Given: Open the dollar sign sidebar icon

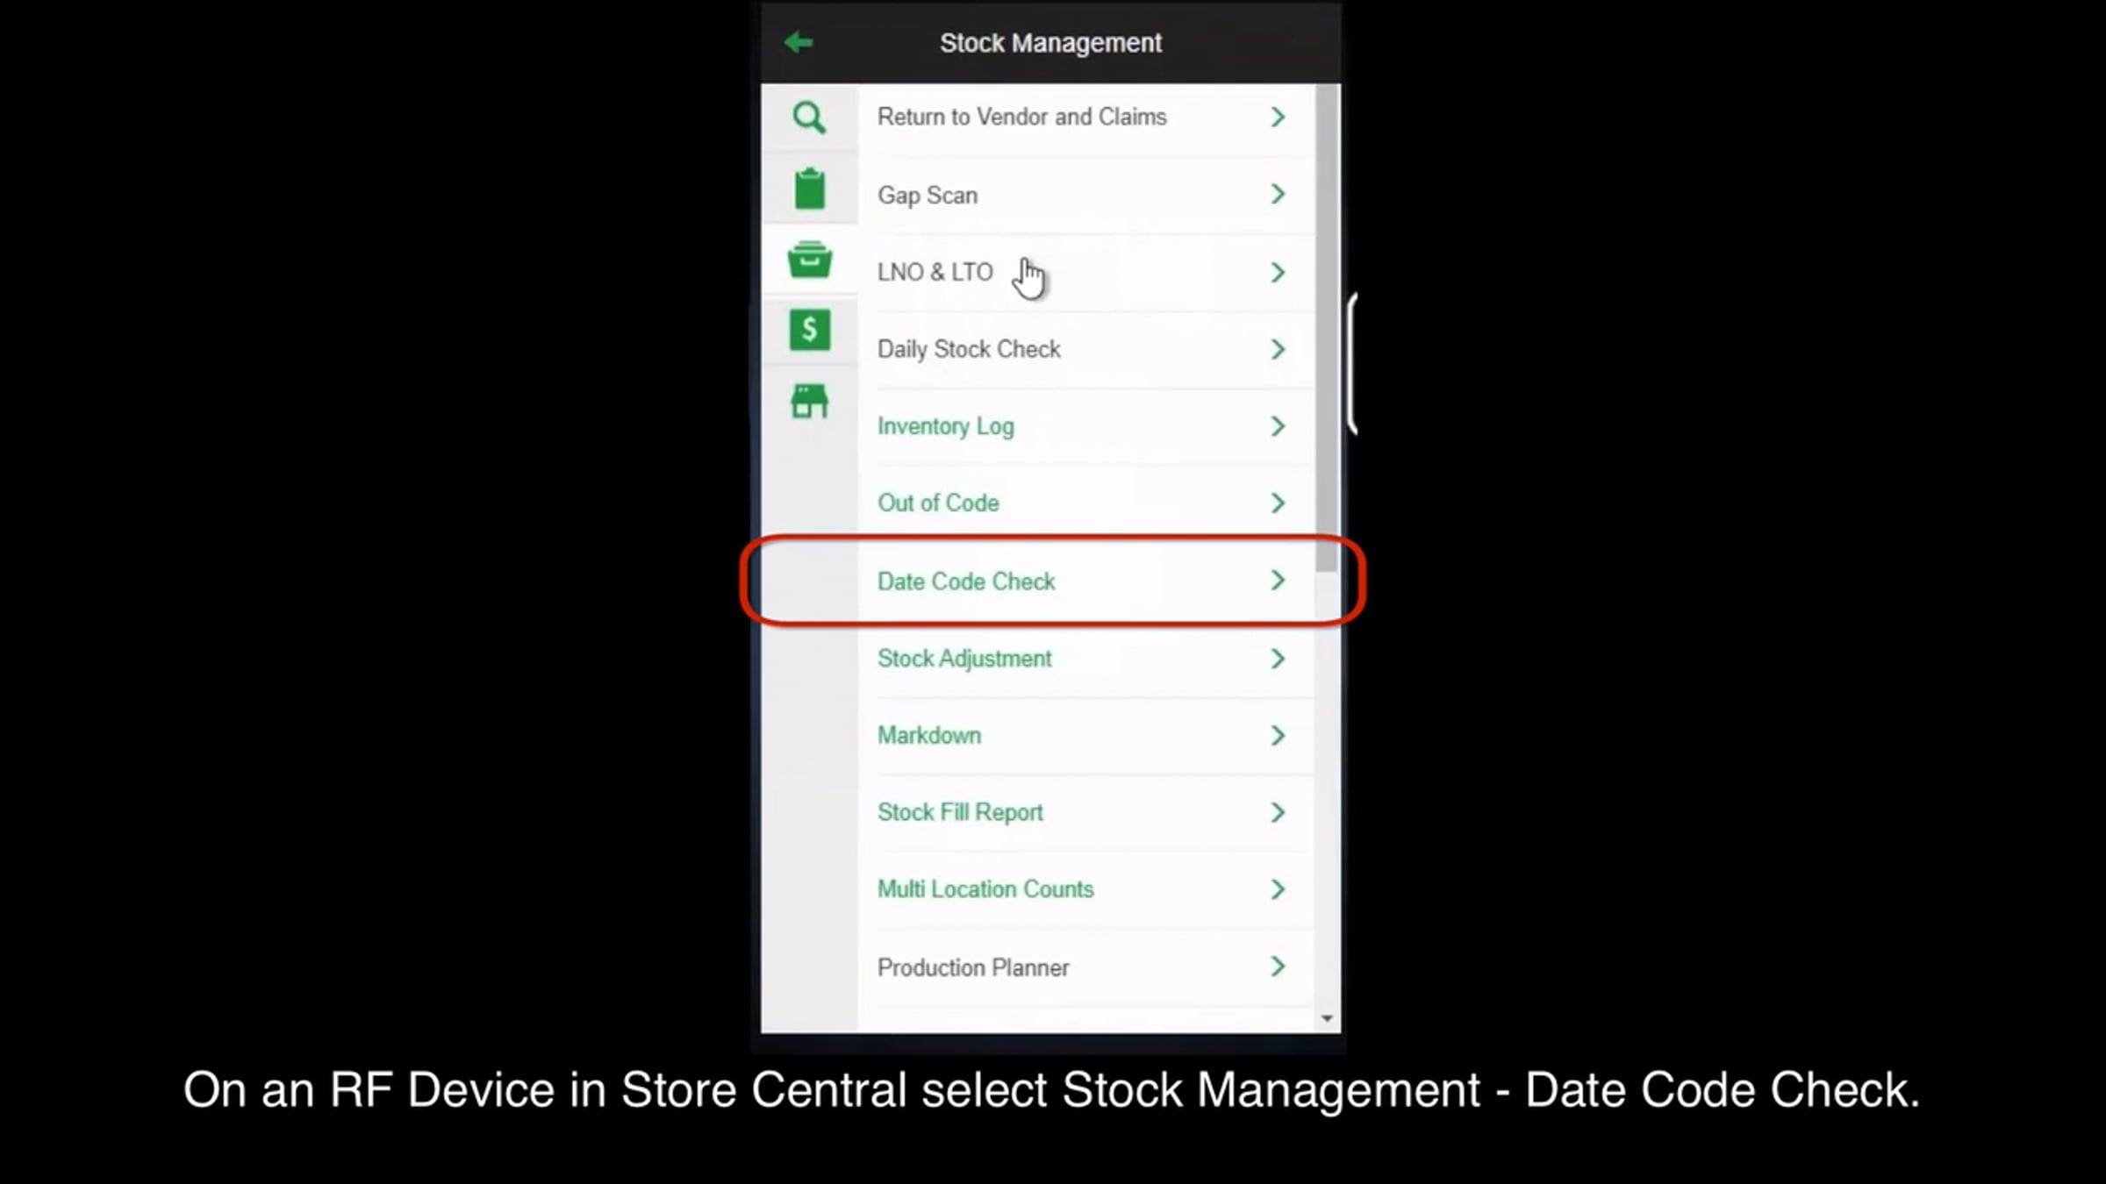Looking at the screenshot, I should click(x=809, y=331).
